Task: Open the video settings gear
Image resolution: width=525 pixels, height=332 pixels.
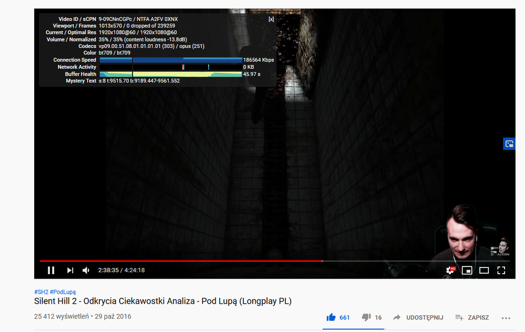Action: [x=450, y=270]
